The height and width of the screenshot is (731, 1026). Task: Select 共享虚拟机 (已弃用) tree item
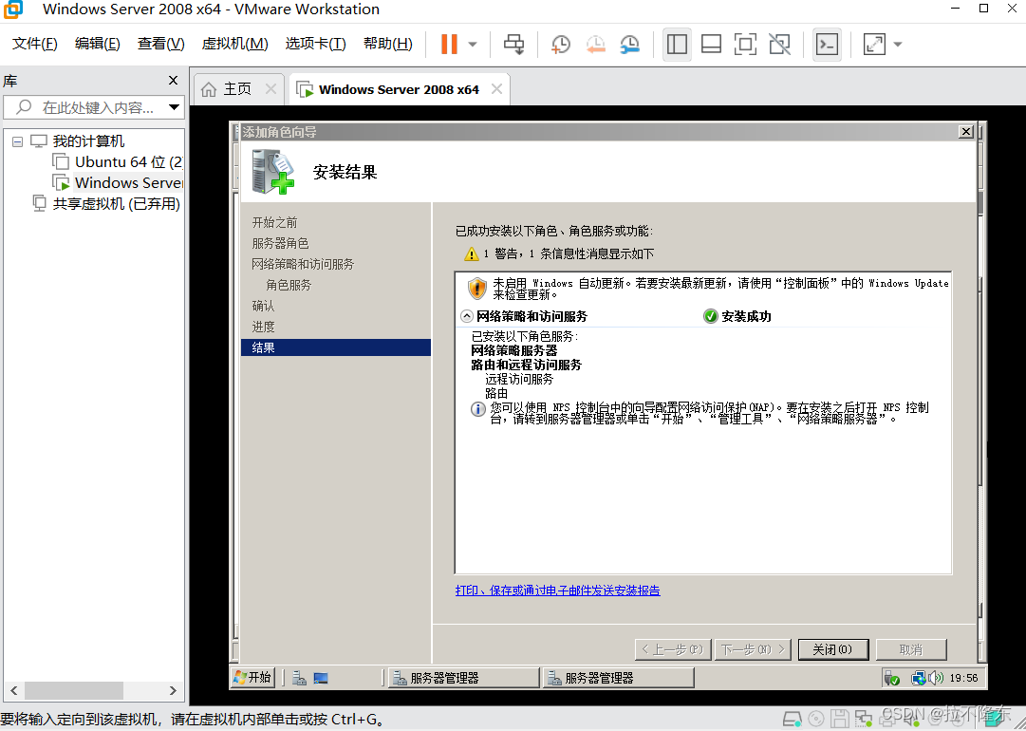point(106,203)
